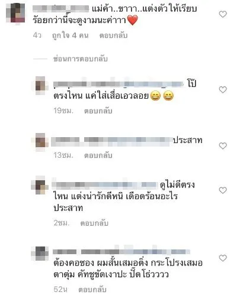Reply to the 2ชม. comment
Viewport: 240px width, 305px height.
point(94,223)
